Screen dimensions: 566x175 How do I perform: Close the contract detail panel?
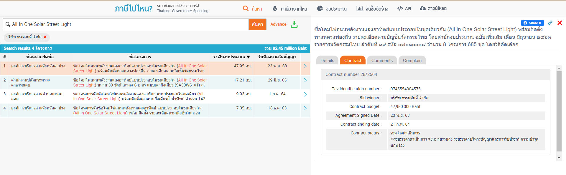[x=560, y=23]
